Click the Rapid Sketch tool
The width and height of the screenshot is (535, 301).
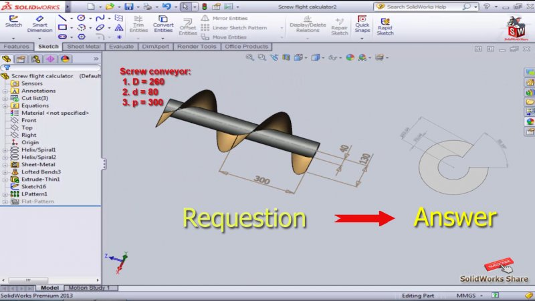pos(385,27)
